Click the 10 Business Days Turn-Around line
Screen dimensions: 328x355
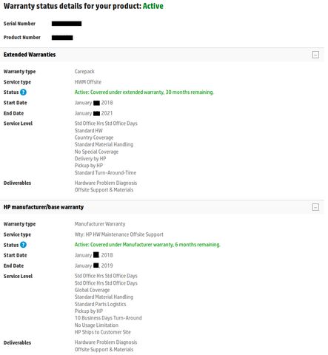coord(108,318)
